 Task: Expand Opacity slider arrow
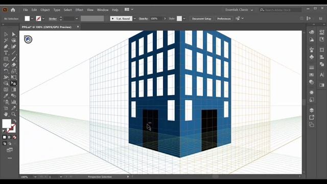[x=165, y=18]
